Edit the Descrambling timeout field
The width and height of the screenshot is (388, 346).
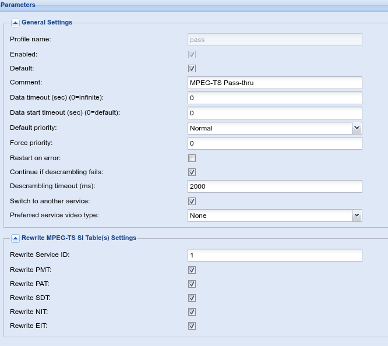[x=275, y=186]
